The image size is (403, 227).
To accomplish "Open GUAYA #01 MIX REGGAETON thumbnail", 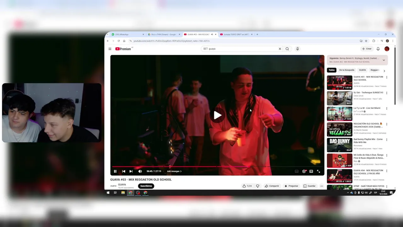I will coord(339,83).
